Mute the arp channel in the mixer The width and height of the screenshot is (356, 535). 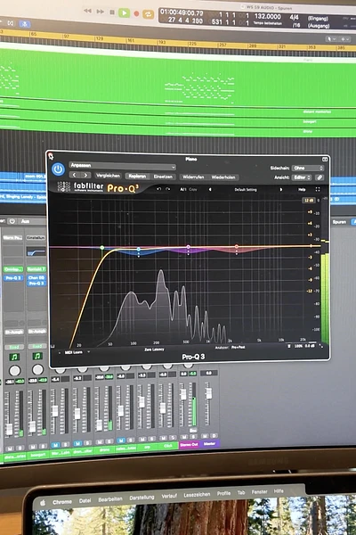coord(142,439)
